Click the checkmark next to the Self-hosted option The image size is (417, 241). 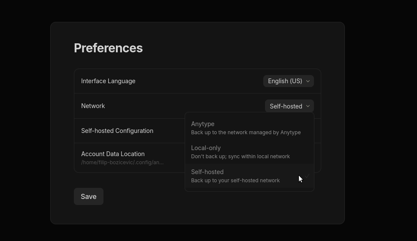(307, 176)
